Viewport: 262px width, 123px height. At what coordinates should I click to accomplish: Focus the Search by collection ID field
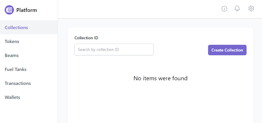[x=114, y=49]
